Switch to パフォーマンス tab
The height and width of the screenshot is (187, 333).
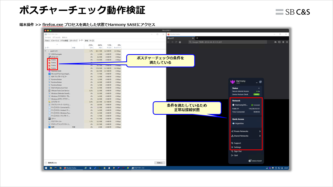coord(55,41)
